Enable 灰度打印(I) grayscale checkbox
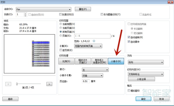 tap(60, 14)
